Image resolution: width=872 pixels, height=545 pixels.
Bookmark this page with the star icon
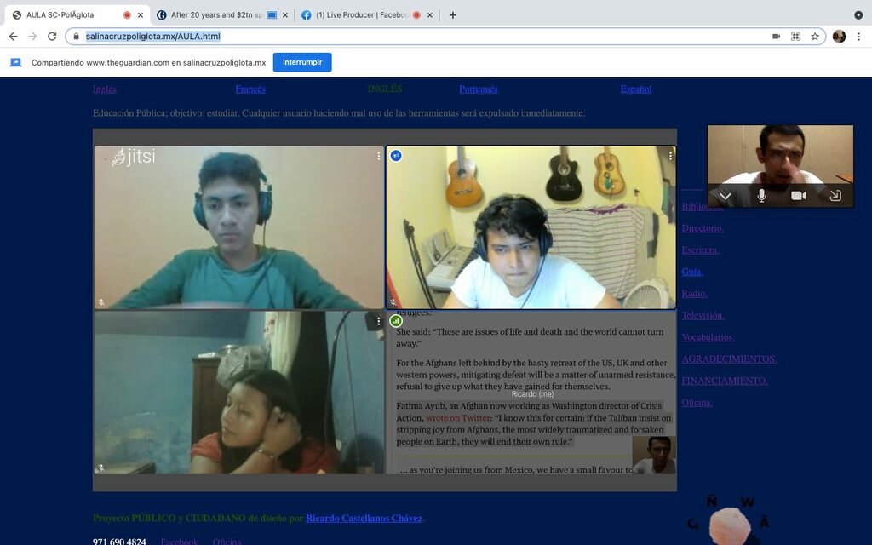tap(815, 37)
